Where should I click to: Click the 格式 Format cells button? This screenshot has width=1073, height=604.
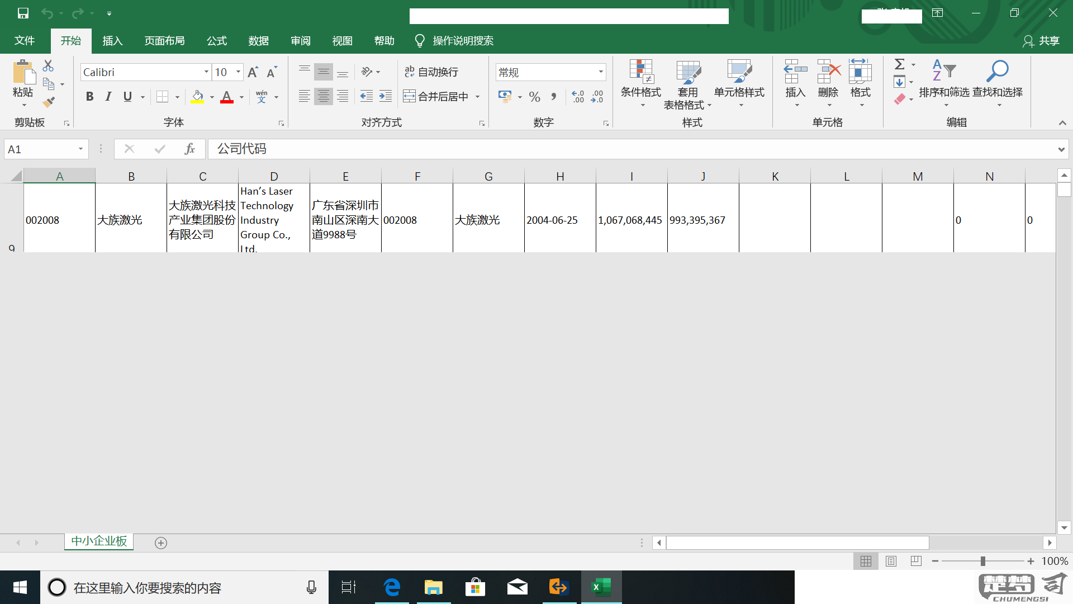point(861,83)
